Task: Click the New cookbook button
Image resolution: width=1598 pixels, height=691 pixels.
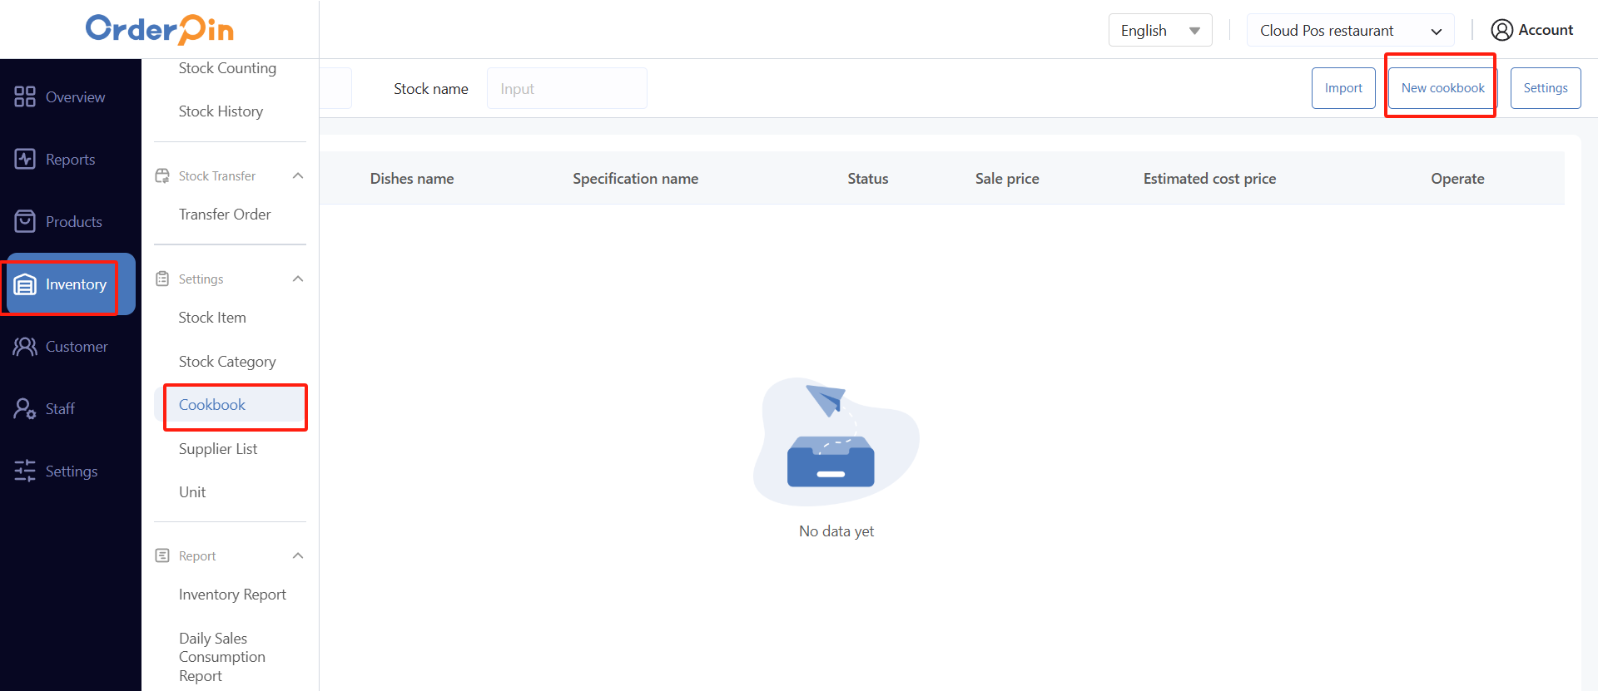Action: coord(1442,88)
